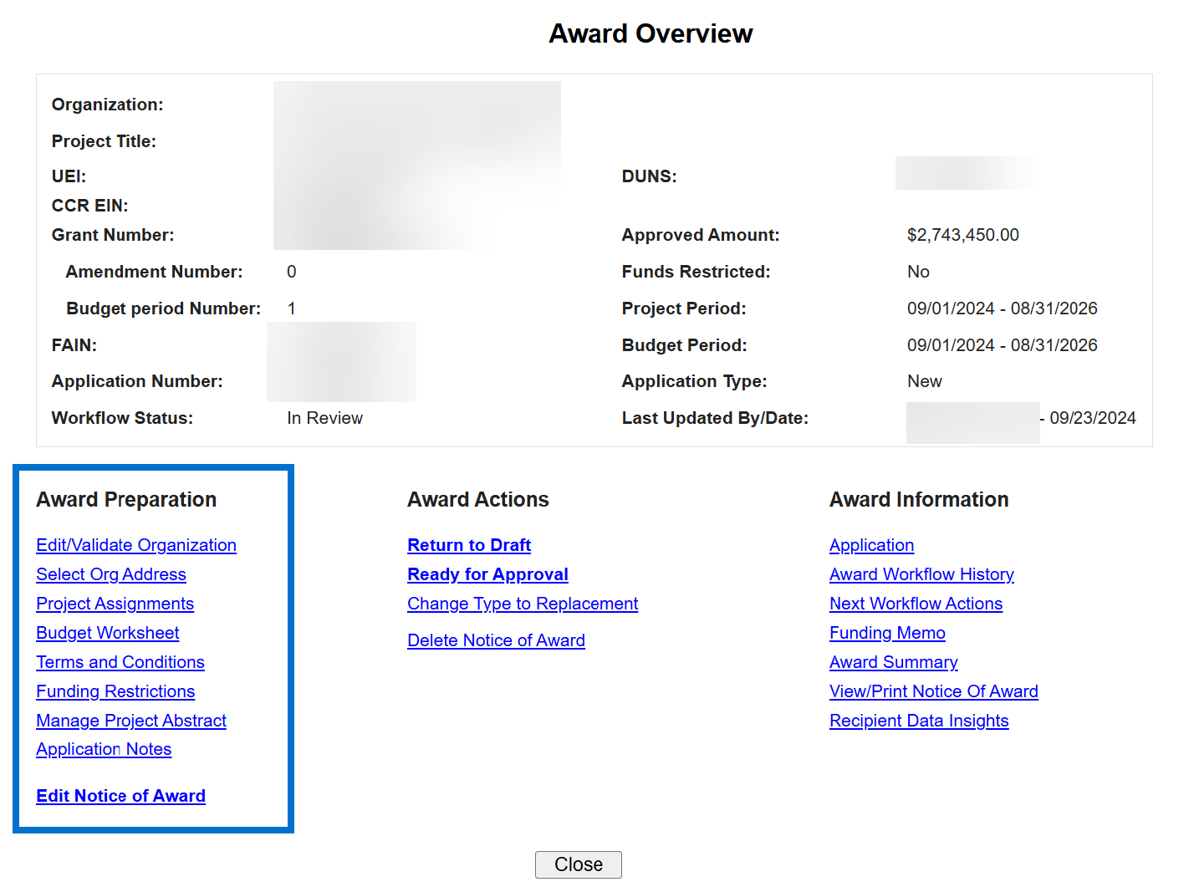Click the Select Org Address link
Image resolution: width=1194 pixels, height=887 pixels.
click(111, 574)
